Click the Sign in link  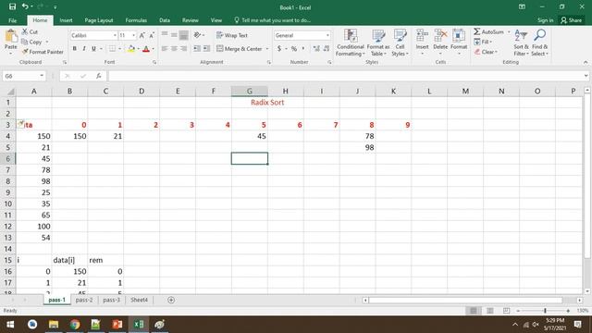point(545,20)
